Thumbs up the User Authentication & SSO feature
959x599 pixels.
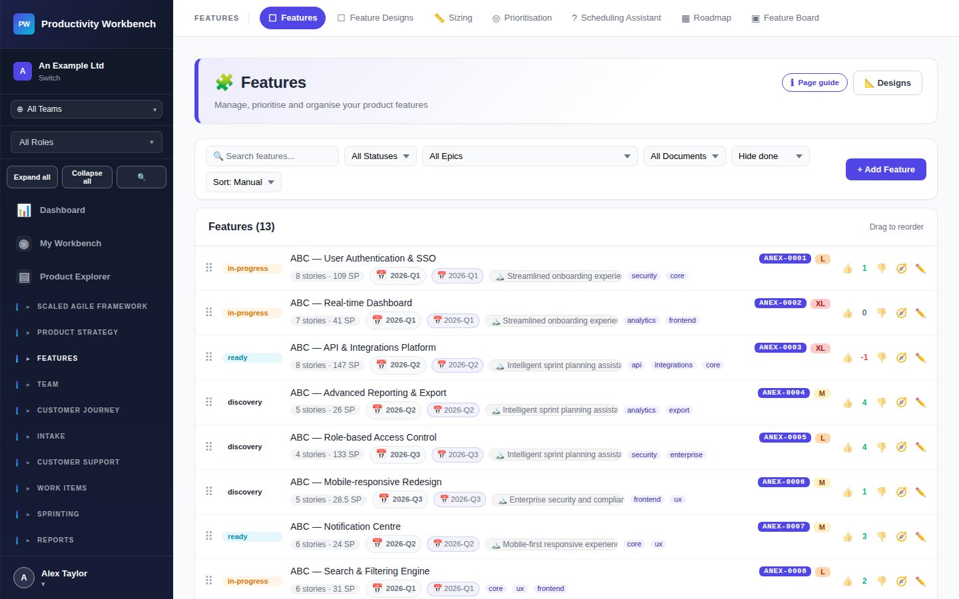tap(848, 268)
